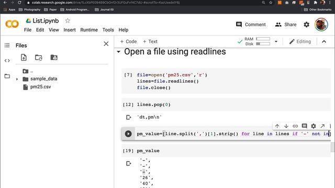Click the upload file icon
Image resolution: width=335 pixels, height=188 pixels.
pos(24,57)
